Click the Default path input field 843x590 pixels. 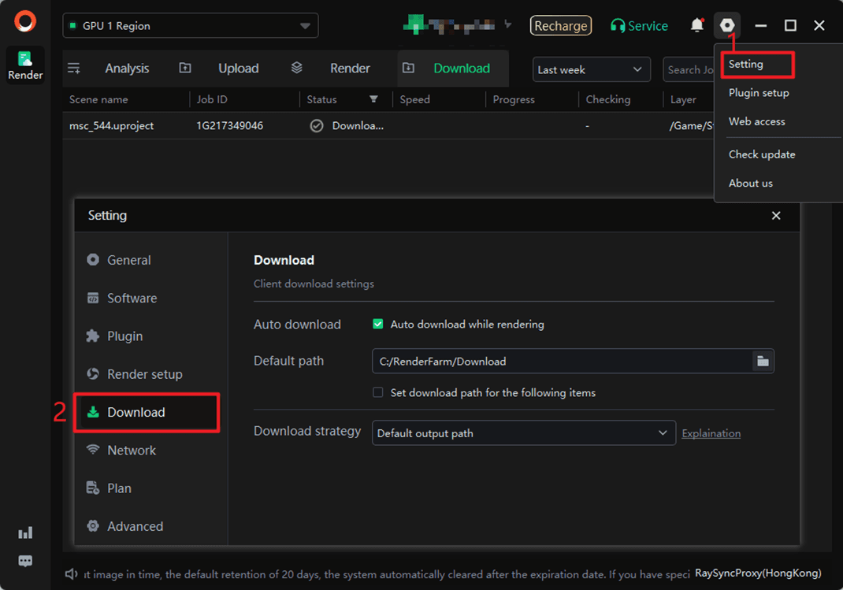click(x=559, y=361)
